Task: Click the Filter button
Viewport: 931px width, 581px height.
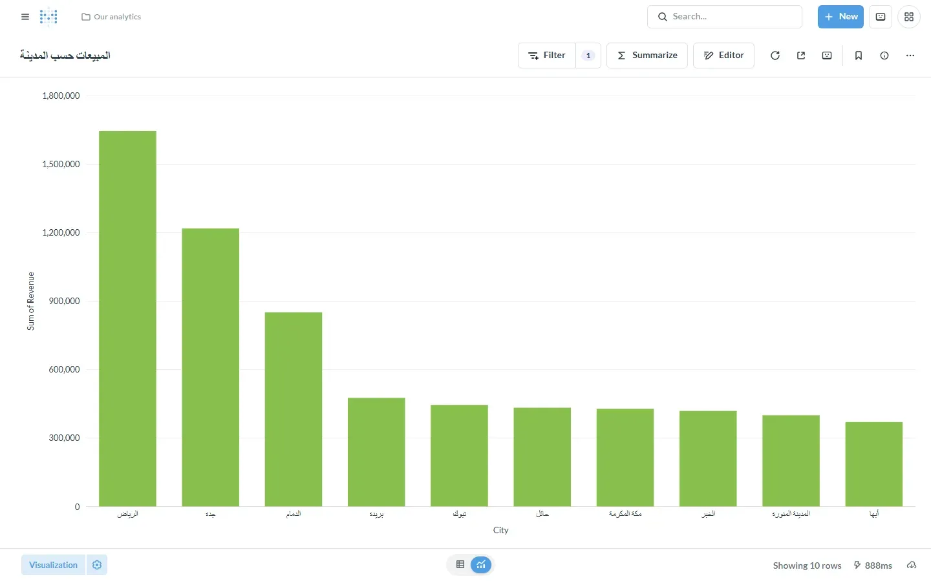Action: (547, 56)
